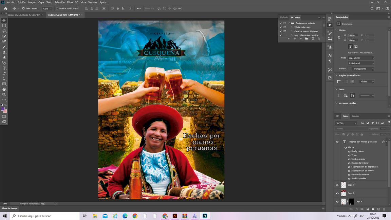Add layer style fx icon below layers
The image size is (391, 220).
pos(357,209)
